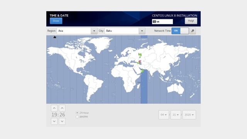
Task: Click South America on the world map
Action: (93, 86)
